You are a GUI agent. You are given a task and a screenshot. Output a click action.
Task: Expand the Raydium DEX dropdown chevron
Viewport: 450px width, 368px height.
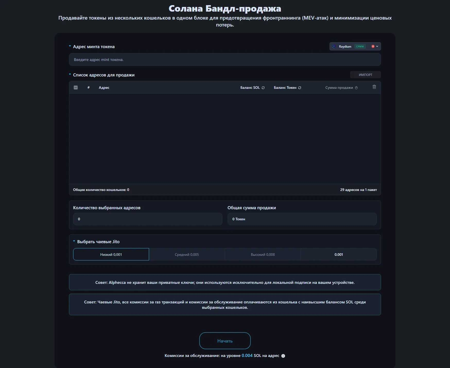[377, 47]
